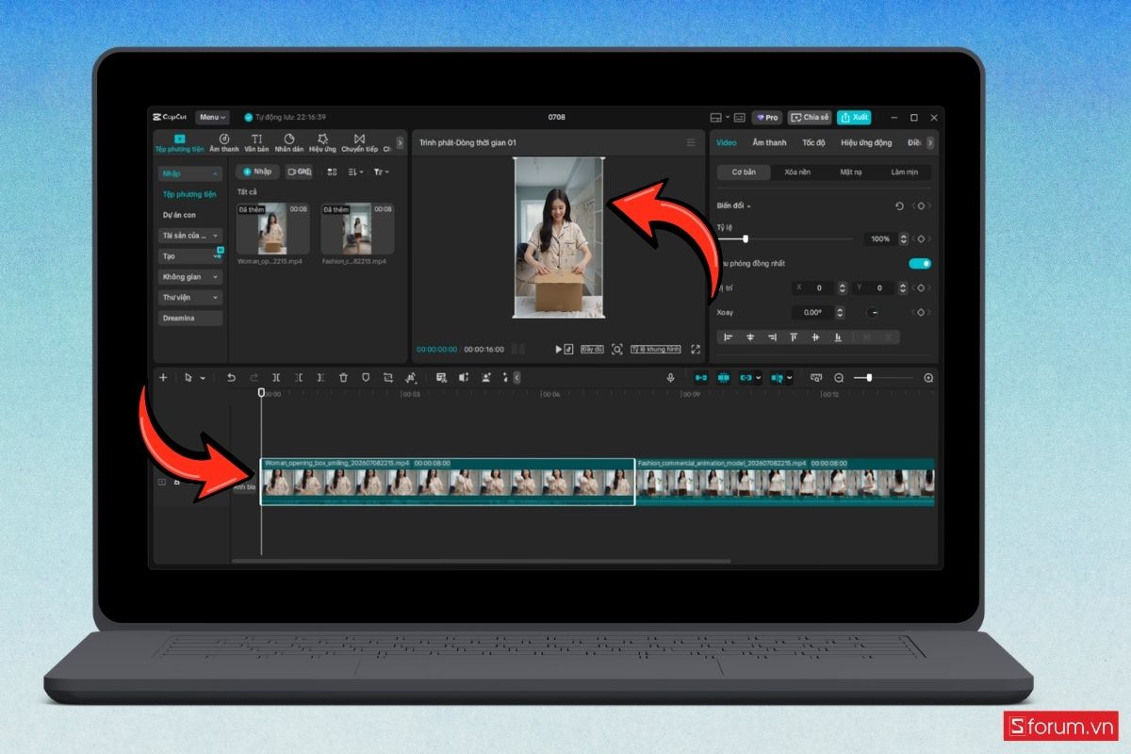Click the player panel hamburger menu icon
The height and width of the screenshot is (754, 1131).
click(x=691, y=142)
